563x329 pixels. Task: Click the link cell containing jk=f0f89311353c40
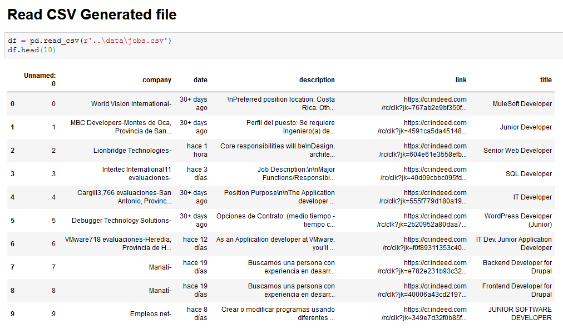coord(424,243)
